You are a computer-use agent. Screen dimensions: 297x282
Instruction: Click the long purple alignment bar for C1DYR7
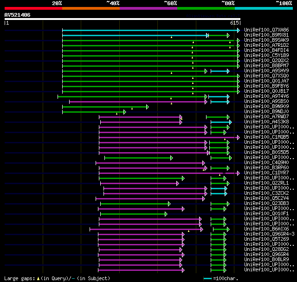click(169, 173)
